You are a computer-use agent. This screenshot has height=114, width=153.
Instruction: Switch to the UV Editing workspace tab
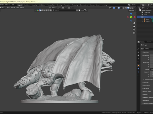(x=42, y=5)
